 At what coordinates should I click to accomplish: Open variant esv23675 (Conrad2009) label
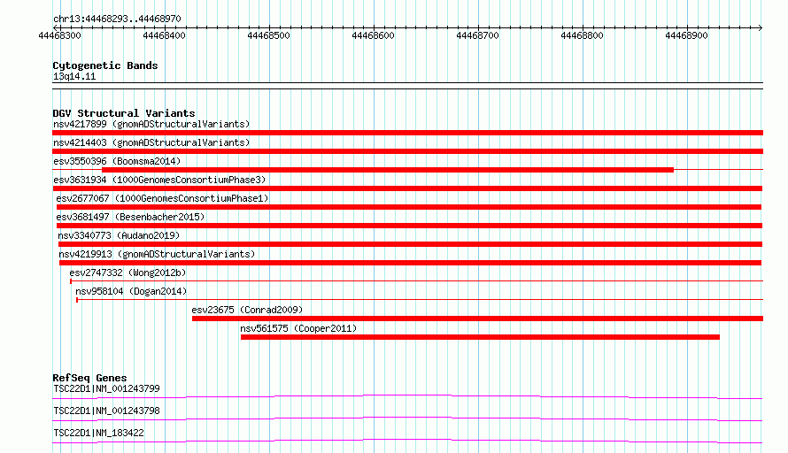tap(247, 310)
